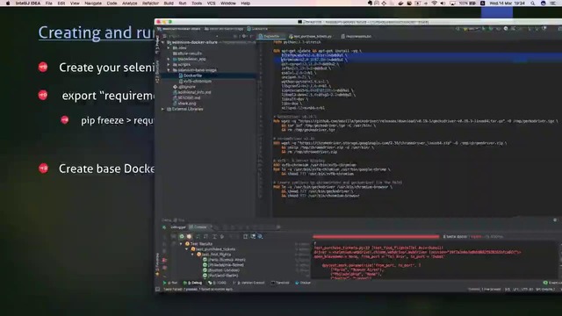Viewport: 562px width, 316px height.
Task: Open the Refactor menu
Action: click(150, 4)
